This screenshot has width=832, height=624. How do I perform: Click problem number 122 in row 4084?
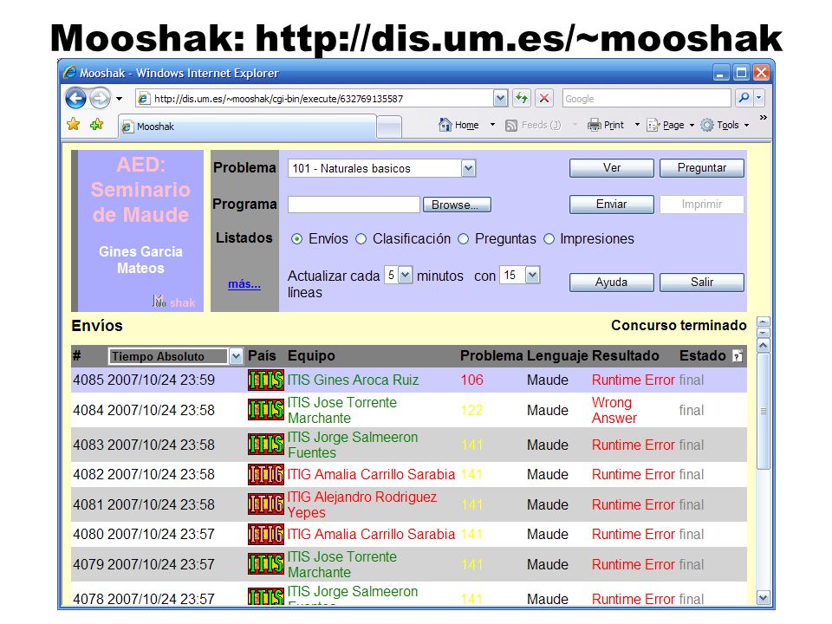[x=471, y=410]
